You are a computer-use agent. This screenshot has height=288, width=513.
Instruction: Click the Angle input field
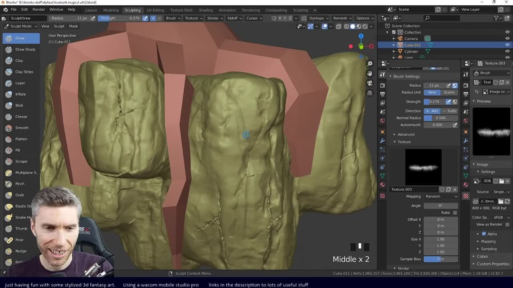[x=440, y=206]
